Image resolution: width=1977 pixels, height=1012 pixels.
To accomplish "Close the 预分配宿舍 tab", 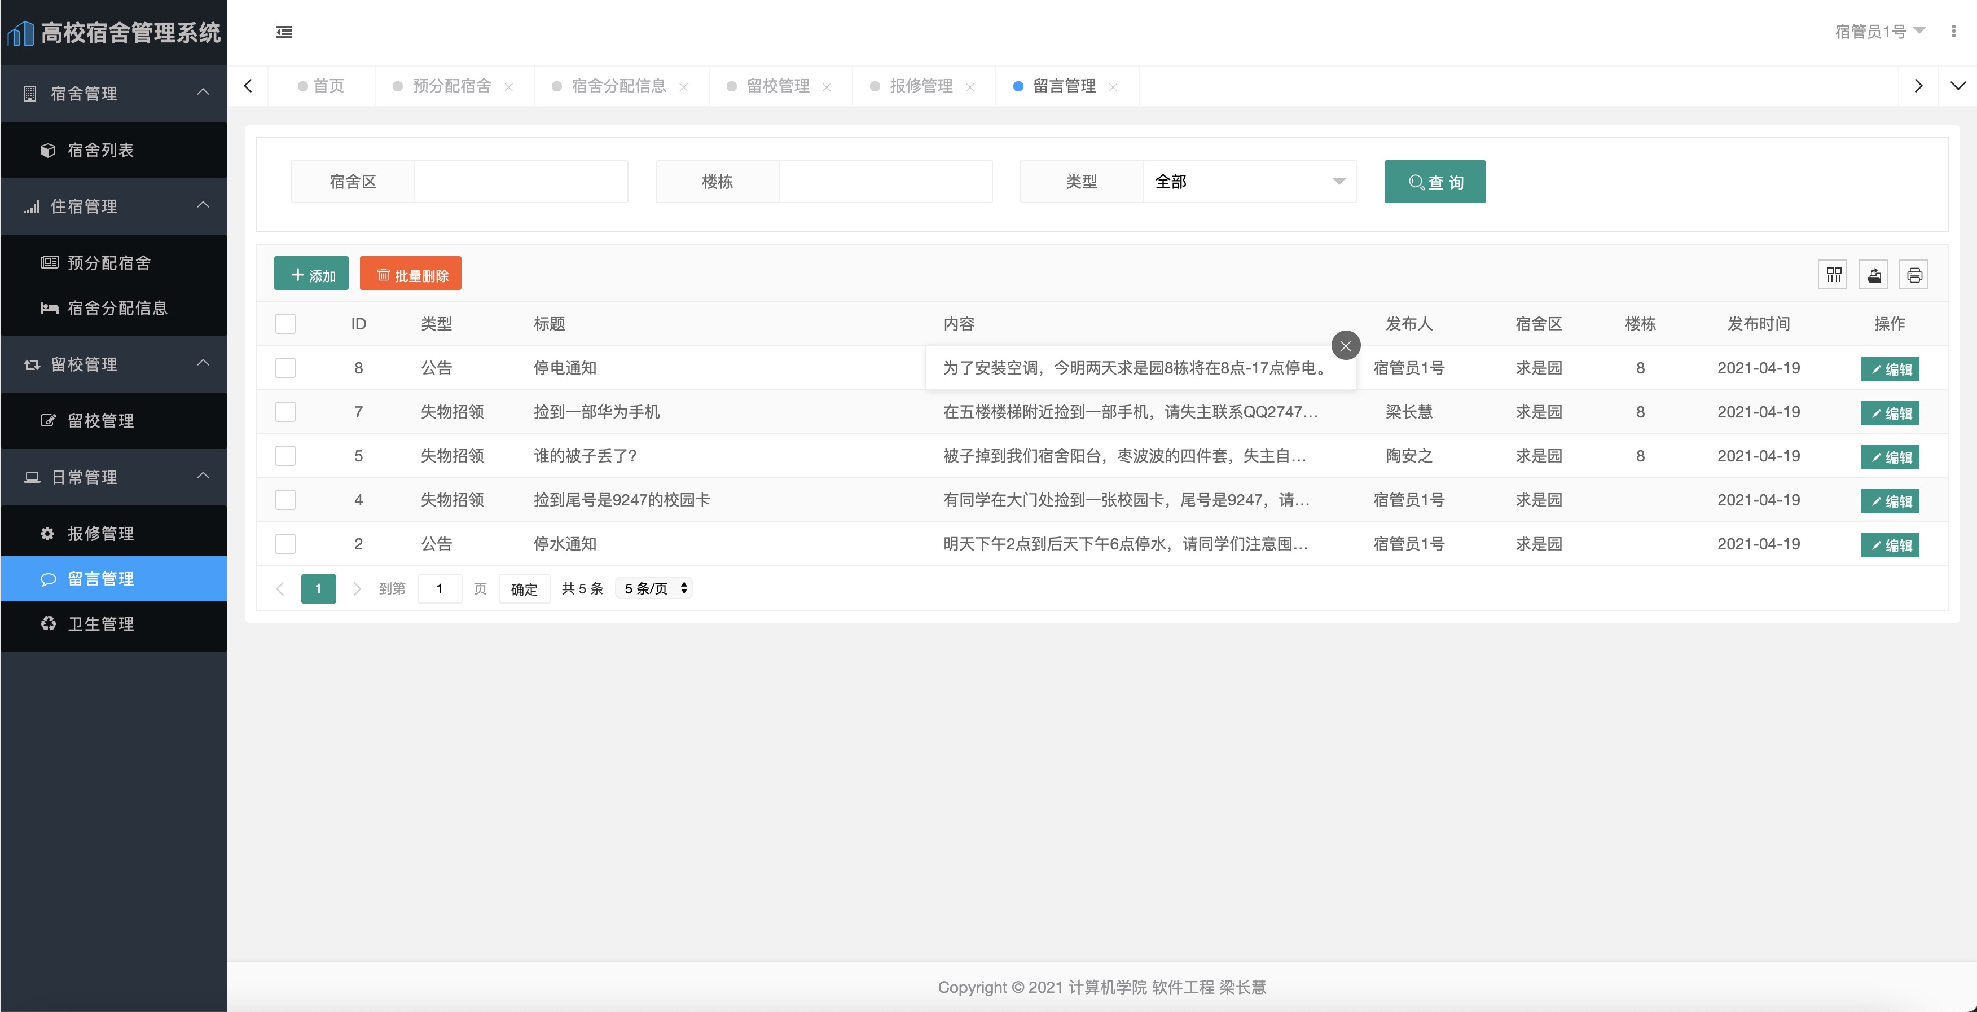I will (509, 87).
